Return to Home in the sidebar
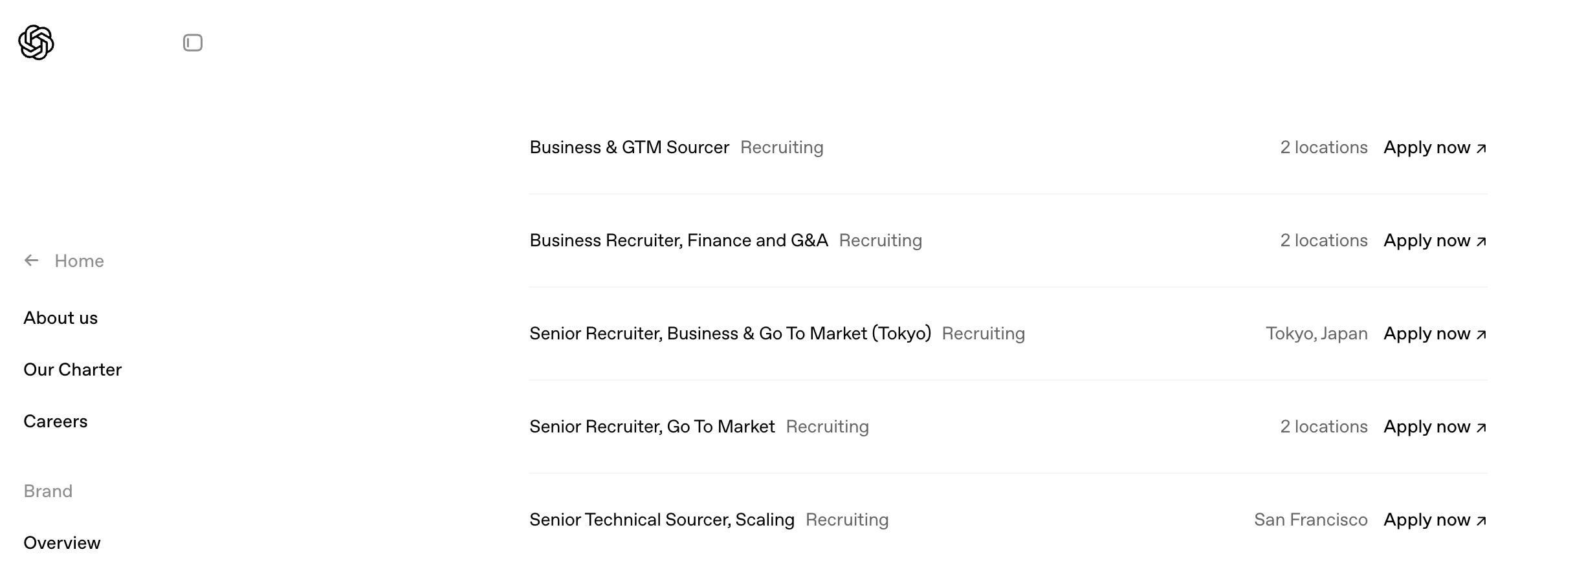 tap(79, 261)
